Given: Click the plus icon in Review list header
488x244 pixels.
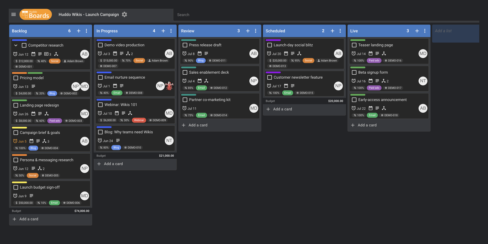Looking at the screenshot, I should click(x=248, y=31).
